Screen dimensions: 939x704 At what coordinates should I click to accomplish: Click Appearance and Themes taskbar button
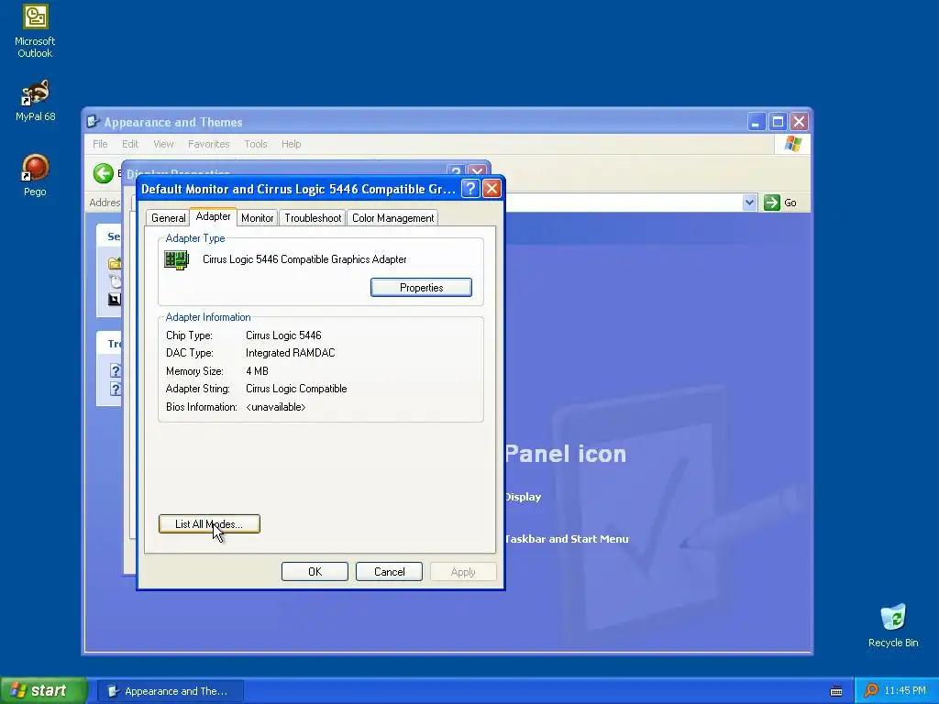170,691
